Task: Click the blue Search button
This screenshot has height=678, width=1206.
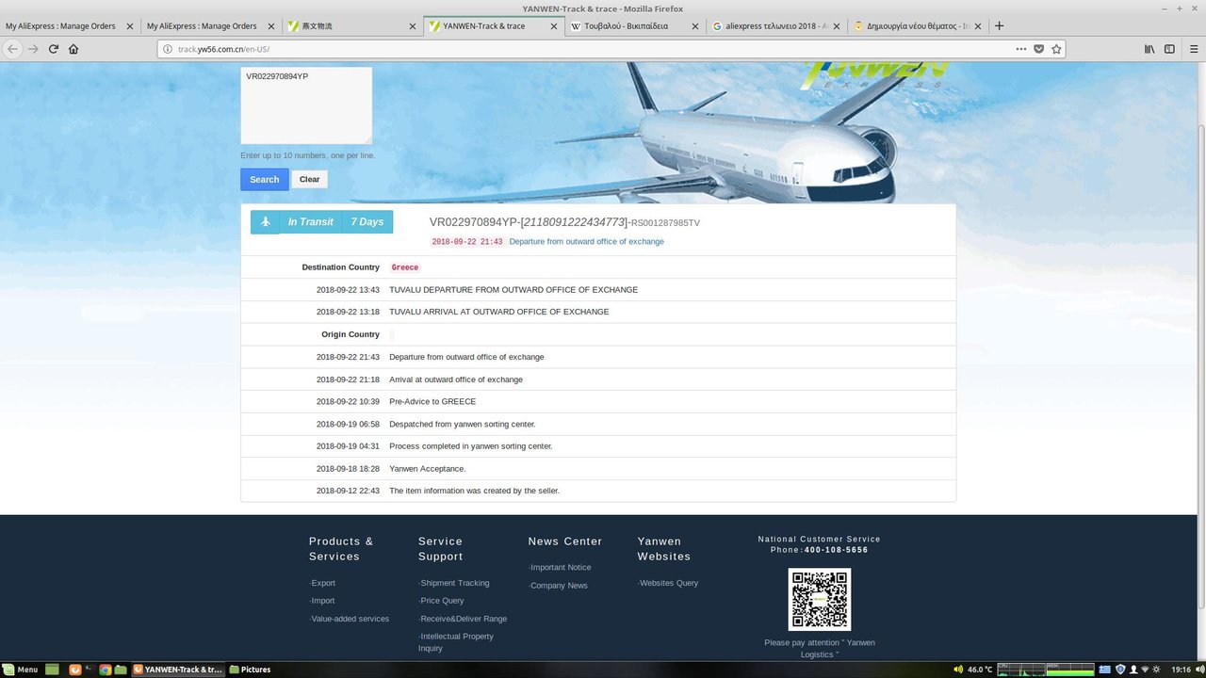Action: coord(265,180)
